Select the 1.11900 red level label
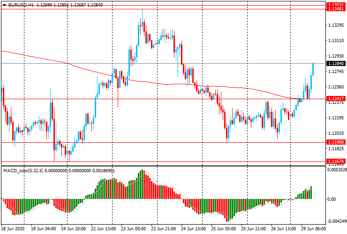Image resolution: width=347 pixels, height=234 pixels. point(336,142)
